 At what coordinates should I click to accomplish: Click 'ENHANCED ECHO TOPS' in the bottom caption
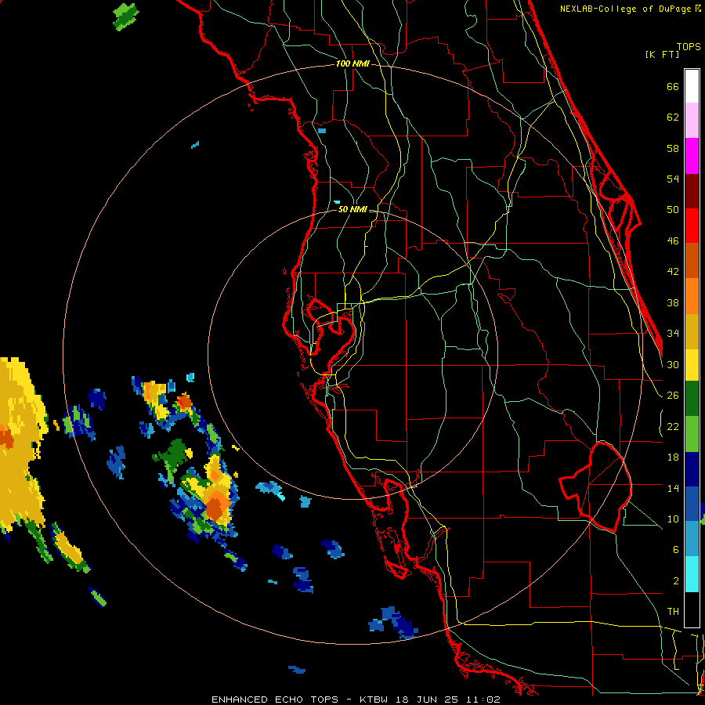275,700
